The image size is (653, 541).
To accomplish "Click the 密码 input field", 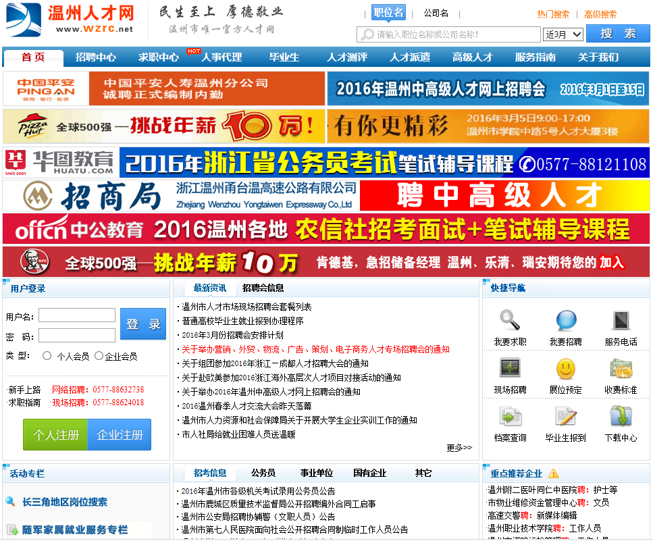I will 77,335.
